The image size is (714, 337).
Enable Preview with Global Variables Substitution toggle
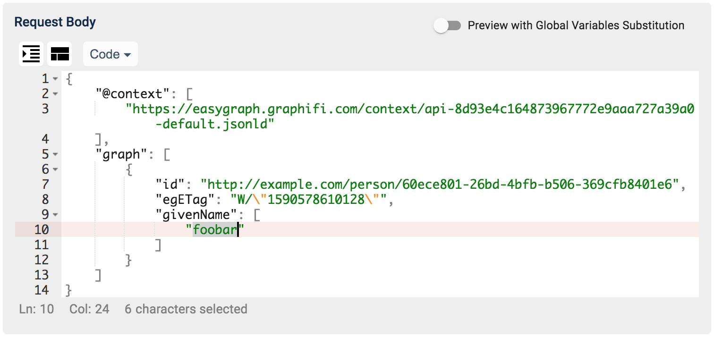point(447,26)
